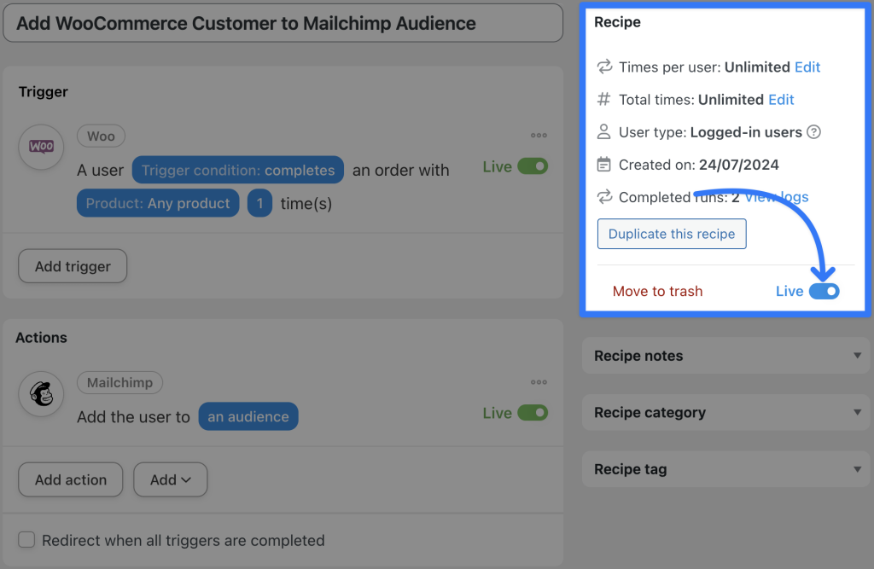The image size is (874, 569).
Task: Open the Add dropdown under Actions
Action: 170,479
